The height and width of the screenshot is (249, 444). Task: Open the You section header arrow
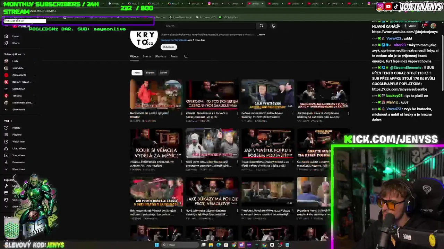point(11,121)
